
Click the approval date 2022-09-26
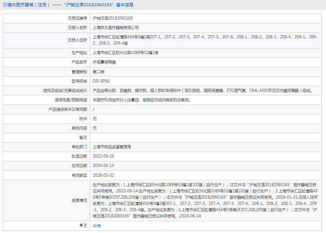point(103,156)
